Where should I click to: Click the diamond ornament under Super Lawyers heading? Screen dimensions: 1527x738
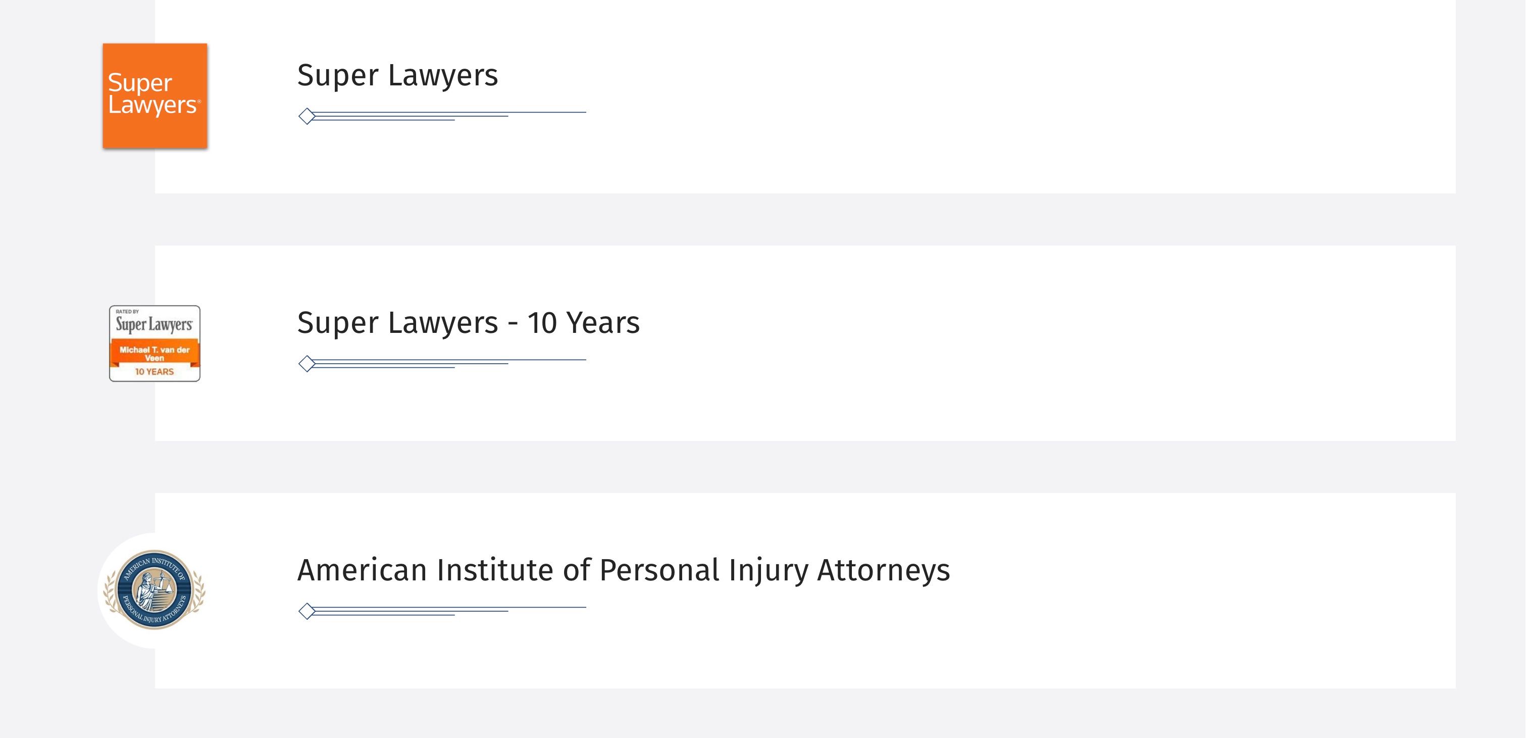[307, 116]
